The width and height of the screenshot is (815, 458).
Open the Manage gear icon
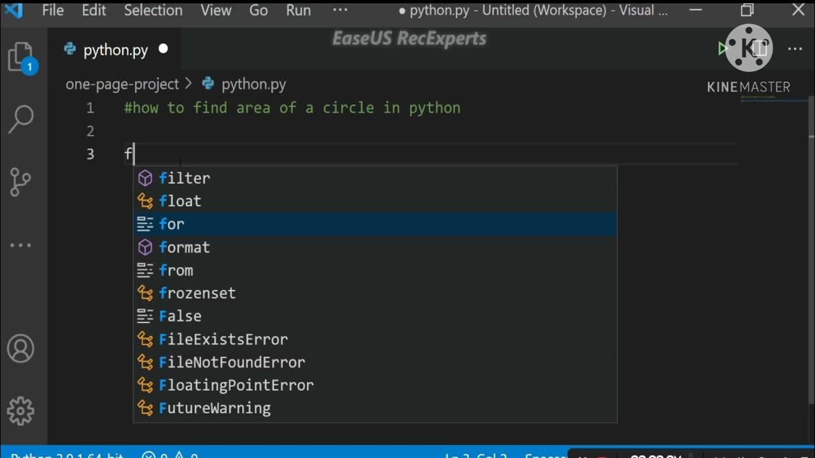click(20, 410)
